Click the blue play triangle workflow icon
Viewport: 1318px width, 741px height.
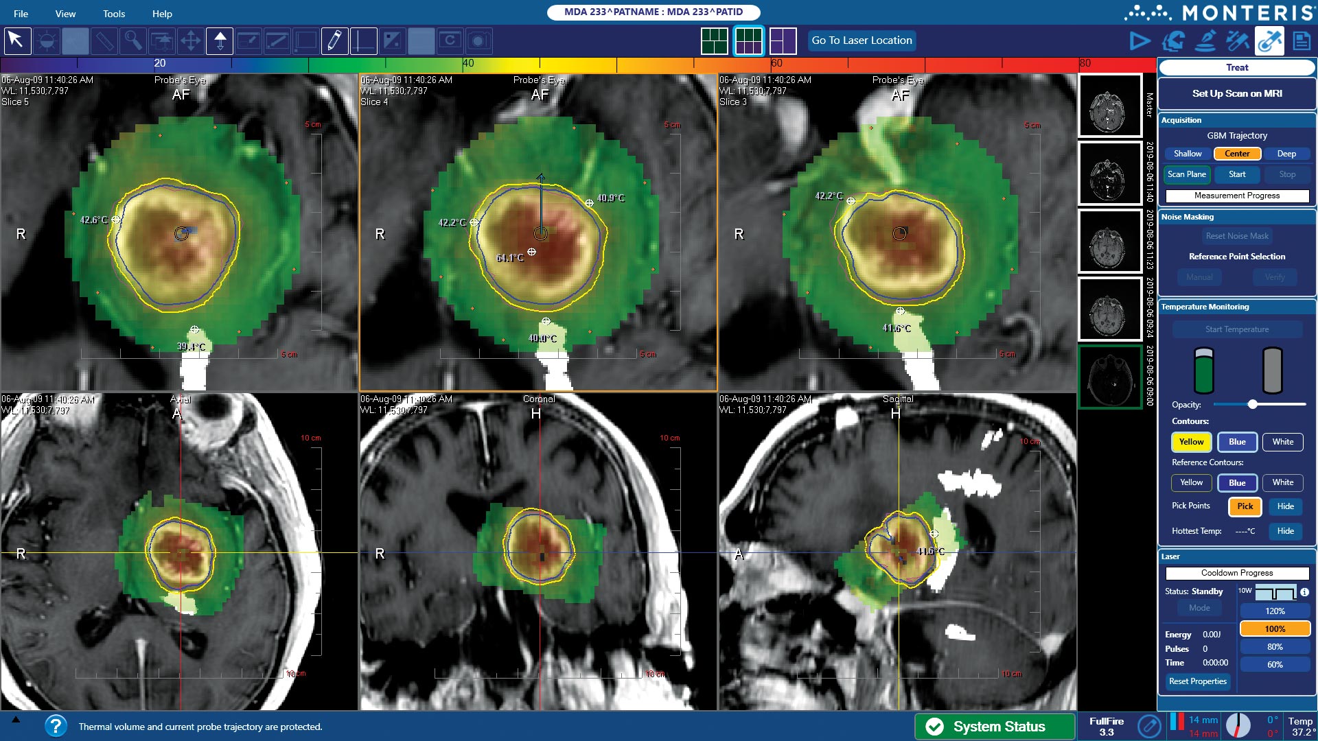click(1140, 41)
